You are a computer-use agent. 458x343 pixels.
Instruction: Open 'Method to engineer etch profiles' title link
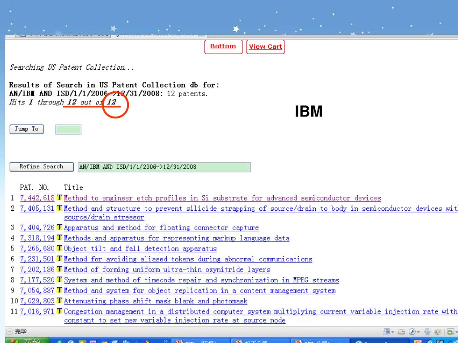tap(222, 198)
